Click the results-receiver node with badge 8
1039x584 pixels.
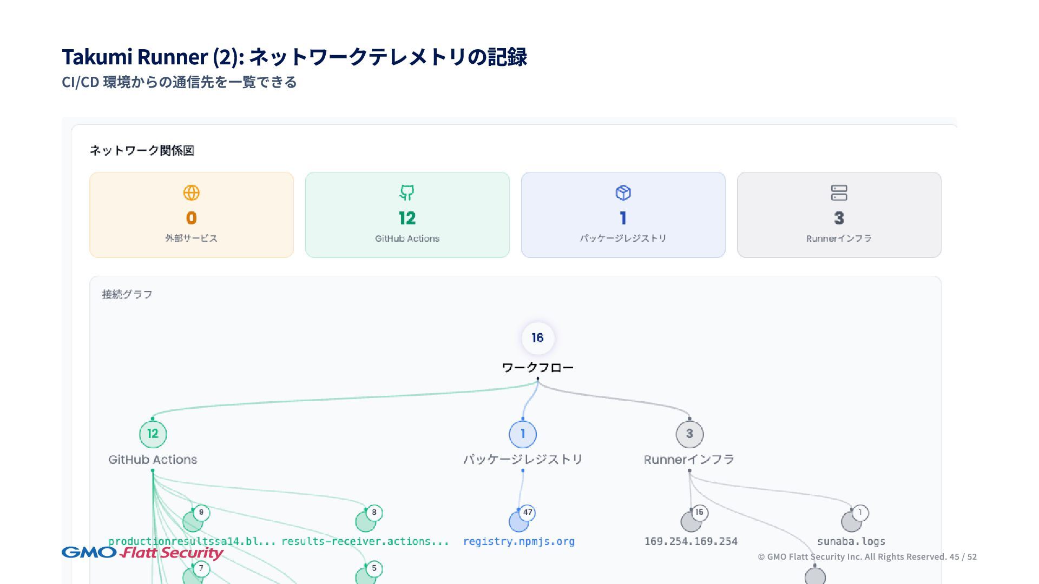pyautogui.click(x=365, y=522)
